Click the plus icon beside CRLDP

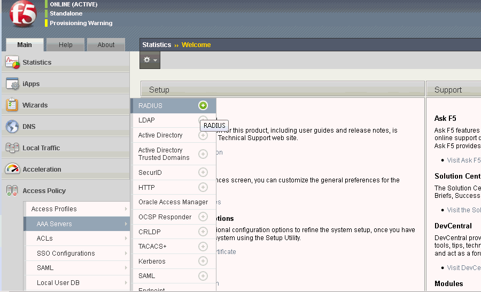click(x=203, y=232)
